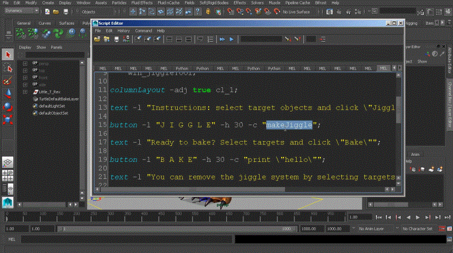Click Search Down icon in Script Editor
This screenshot has width=453, height=253.
pos(287,39)
